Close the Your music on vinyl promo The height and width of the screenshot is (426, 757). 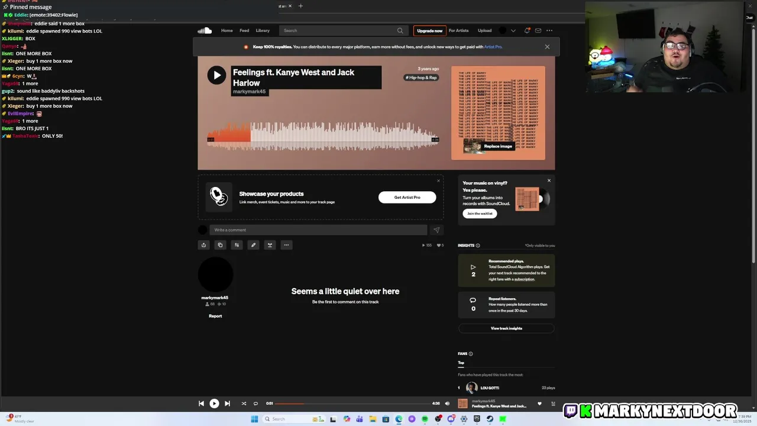[x=549, y=180]
